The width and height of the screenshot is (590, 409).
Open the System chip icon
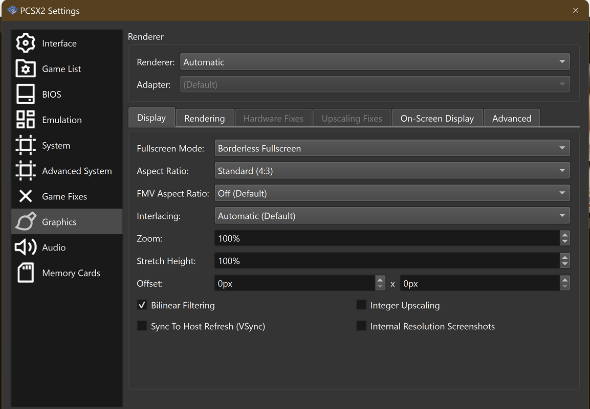[26, 145]
